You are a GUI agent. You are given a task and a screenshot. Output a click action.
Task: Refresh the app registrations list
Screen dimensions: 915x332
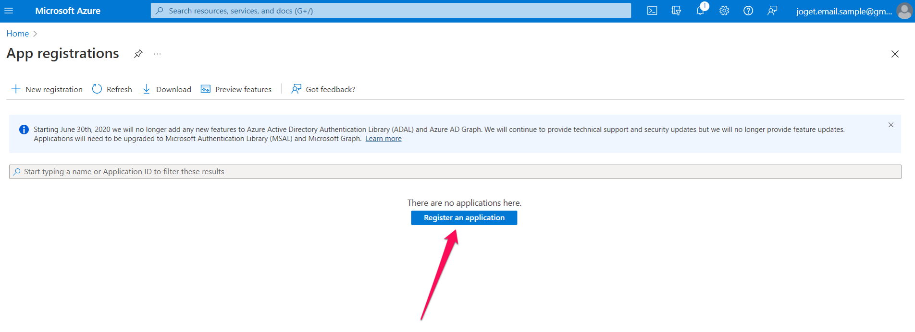tap(112, 89)
